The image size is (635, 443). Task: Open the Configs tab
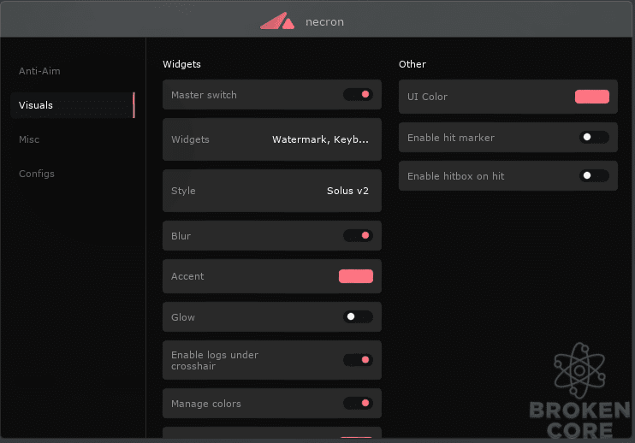coord(37,174)
